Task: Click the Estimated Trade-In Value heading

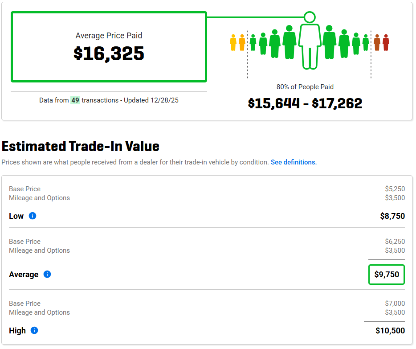Action: [x=81, y=146]
